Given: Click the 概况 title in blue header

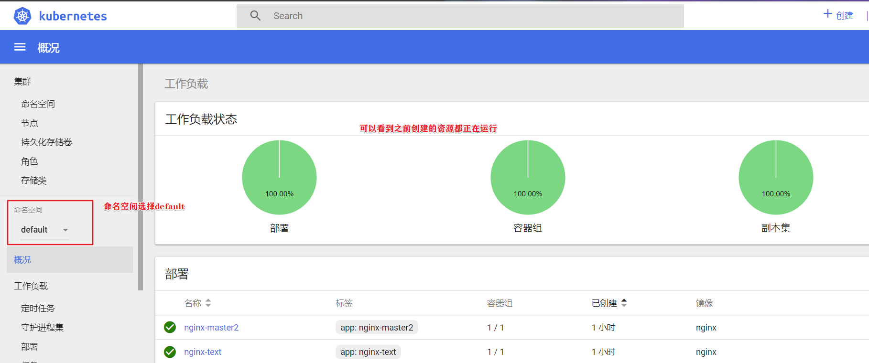Looking at the screenshot, I should (49, 48).
